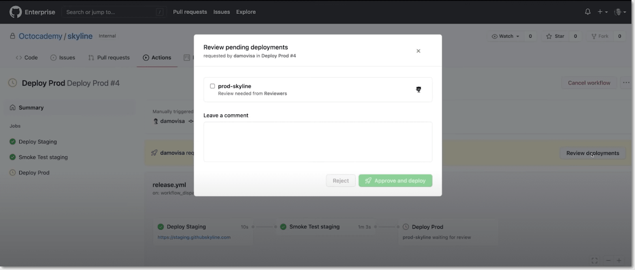Viewport: 635px width, 270px height.
Task: Click the Internal visibility badge
Action: coord(107,36)
